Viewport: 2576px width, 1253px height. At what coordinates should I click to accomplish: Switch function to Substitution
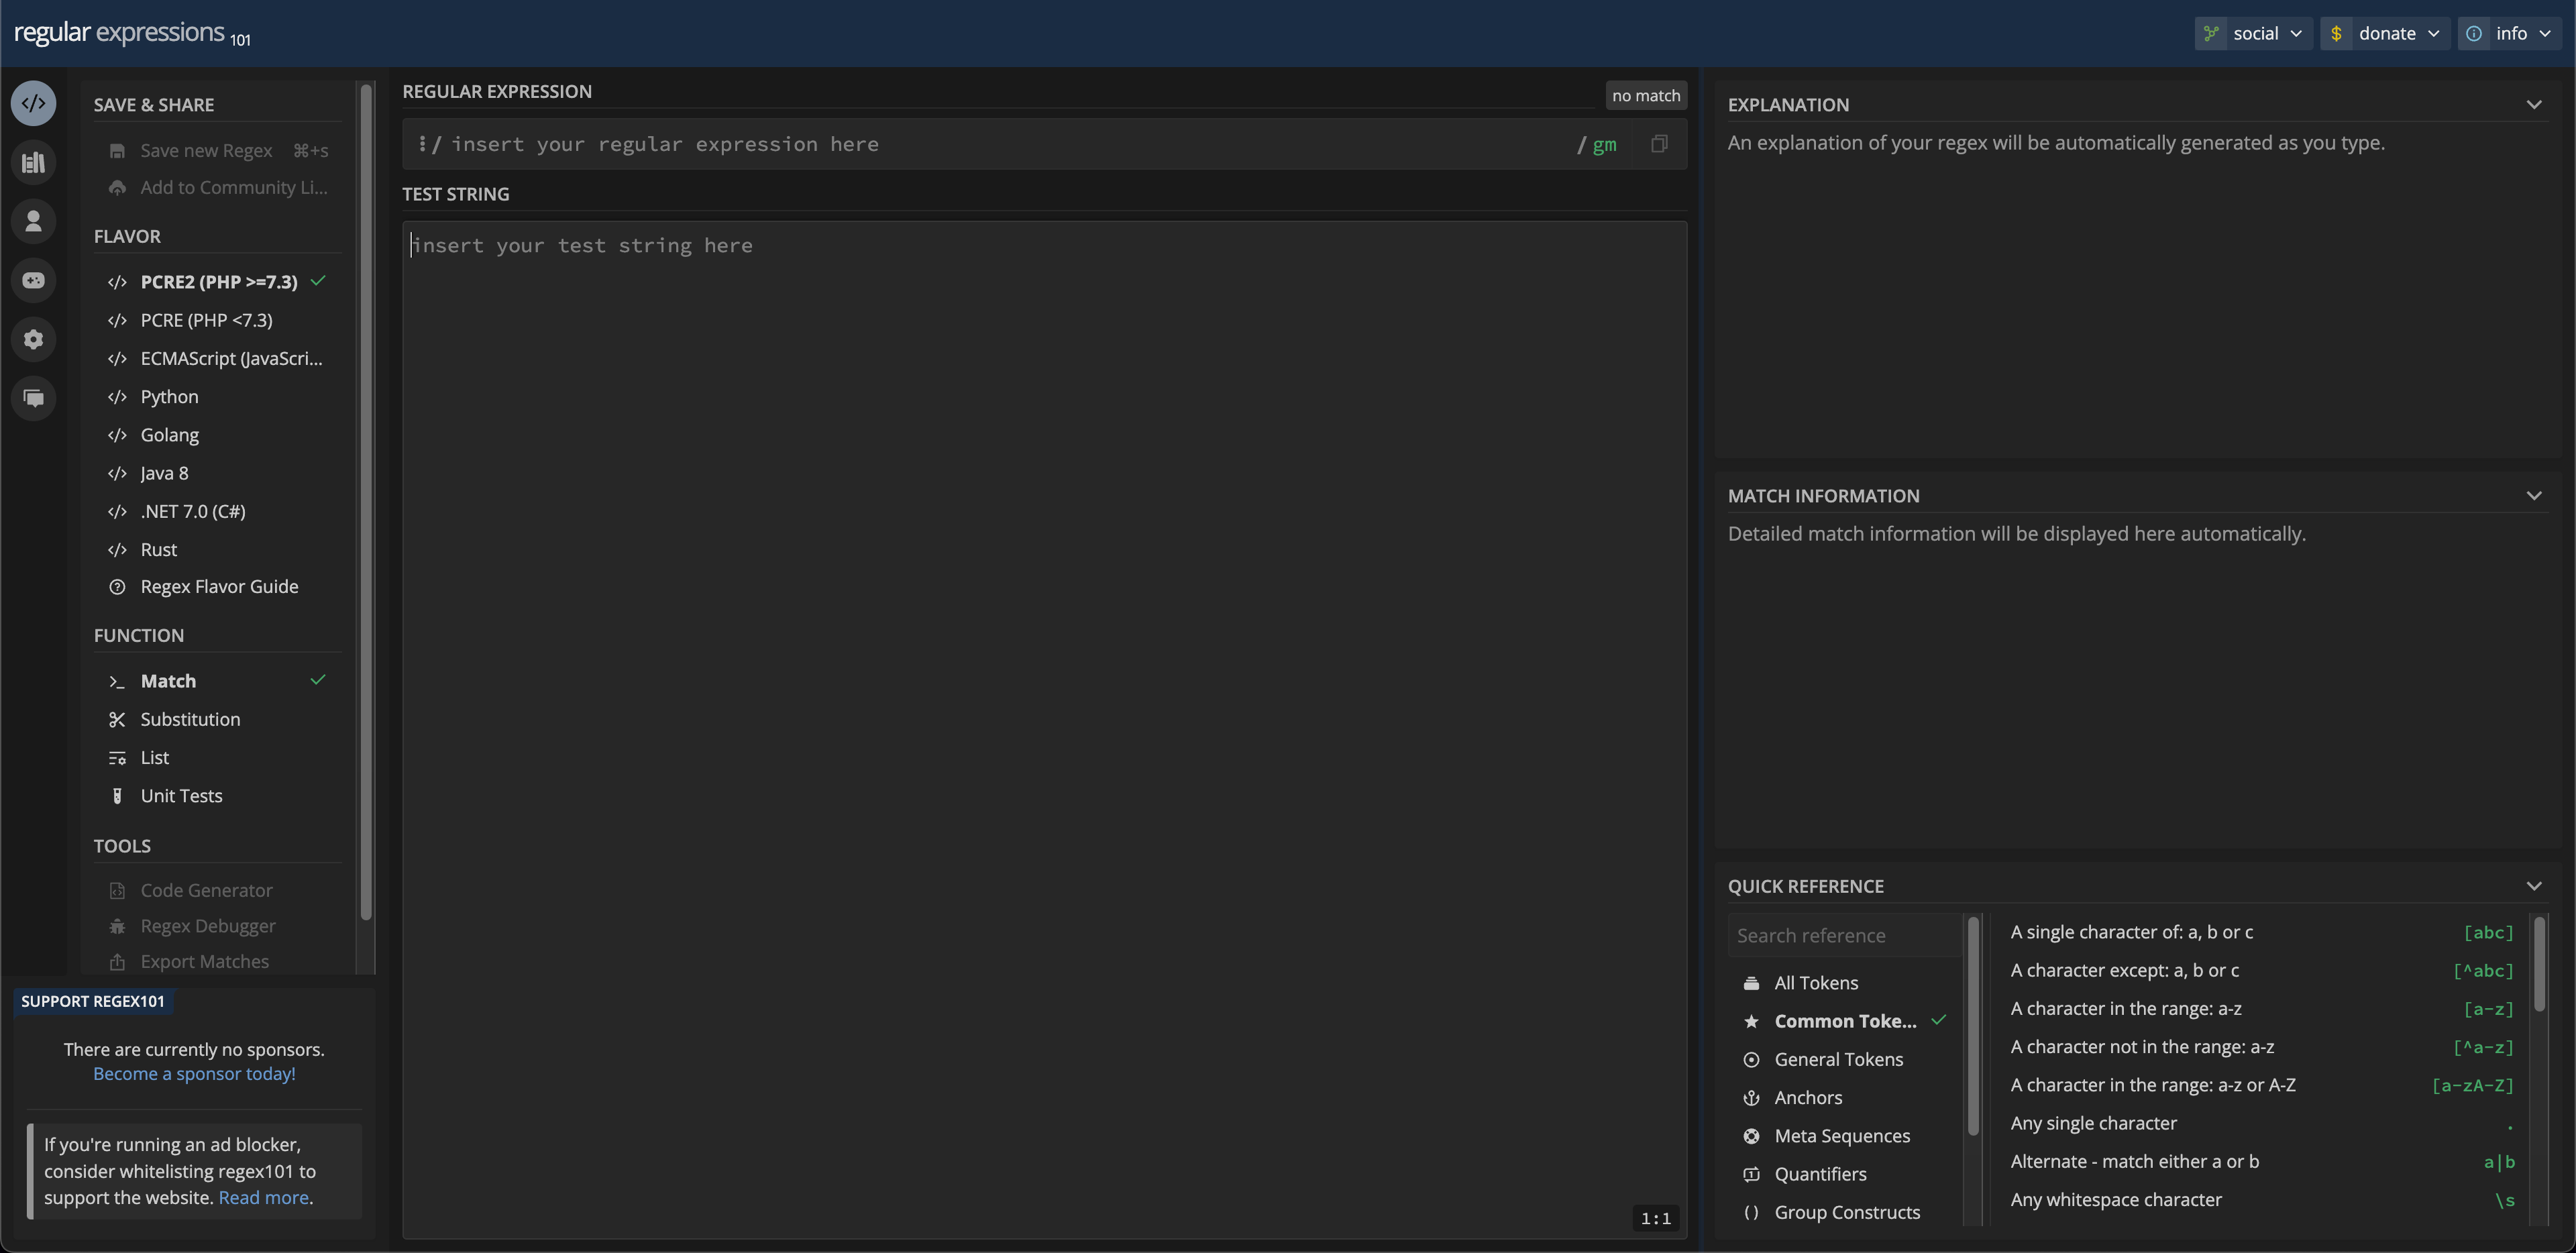tap(190, 719)
